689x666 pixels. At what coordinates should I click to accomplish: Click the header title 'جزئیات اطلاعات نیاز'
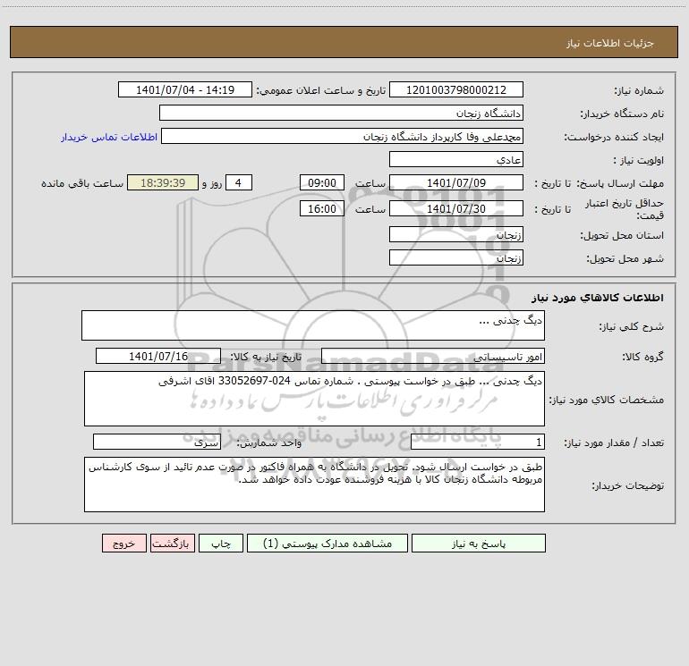point(610,43)
